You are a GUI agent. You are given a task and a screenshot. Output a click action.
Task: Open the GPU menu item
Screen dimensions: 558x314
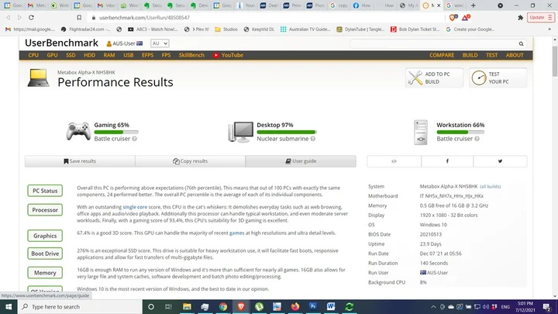[52, 55]
